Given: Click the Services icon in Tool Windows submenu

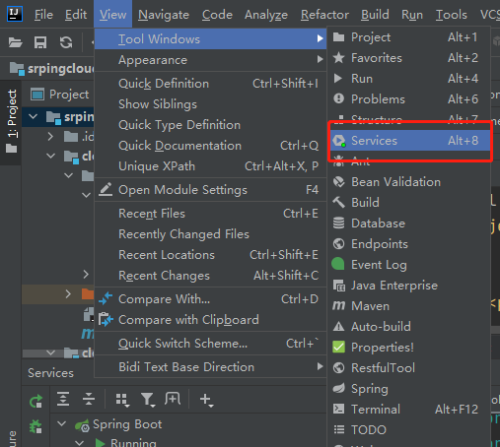Looking at the screenshot, I should 339,141.
